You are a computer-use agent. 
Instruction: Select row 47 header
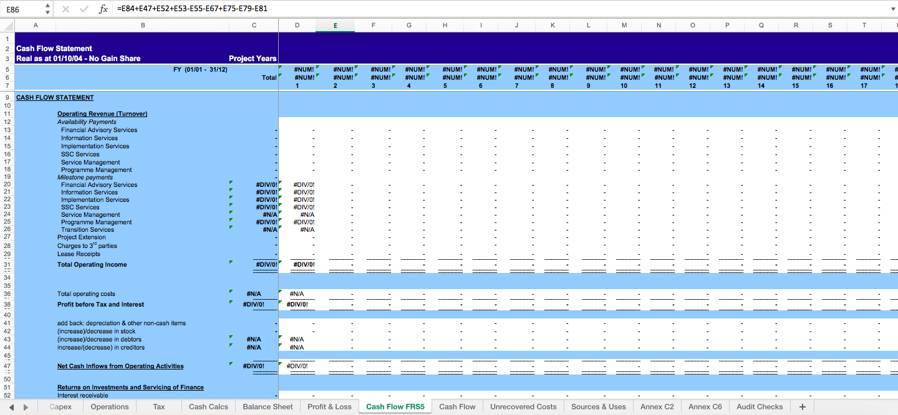[x=7, y=366]
